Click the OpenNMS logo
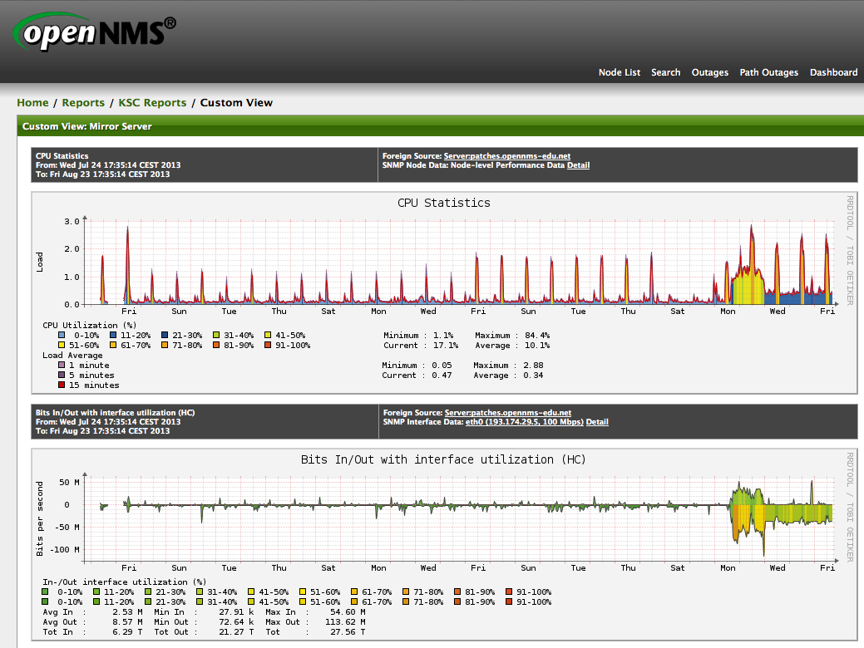 pos(94,32)
